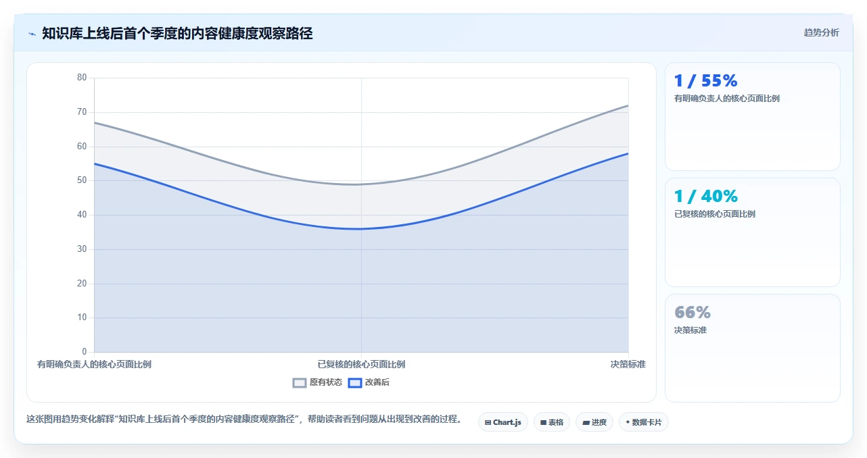Click the gray 原有状态 legend color box
This screenshot has height=458, width=867.
click(x=300, y=383)
